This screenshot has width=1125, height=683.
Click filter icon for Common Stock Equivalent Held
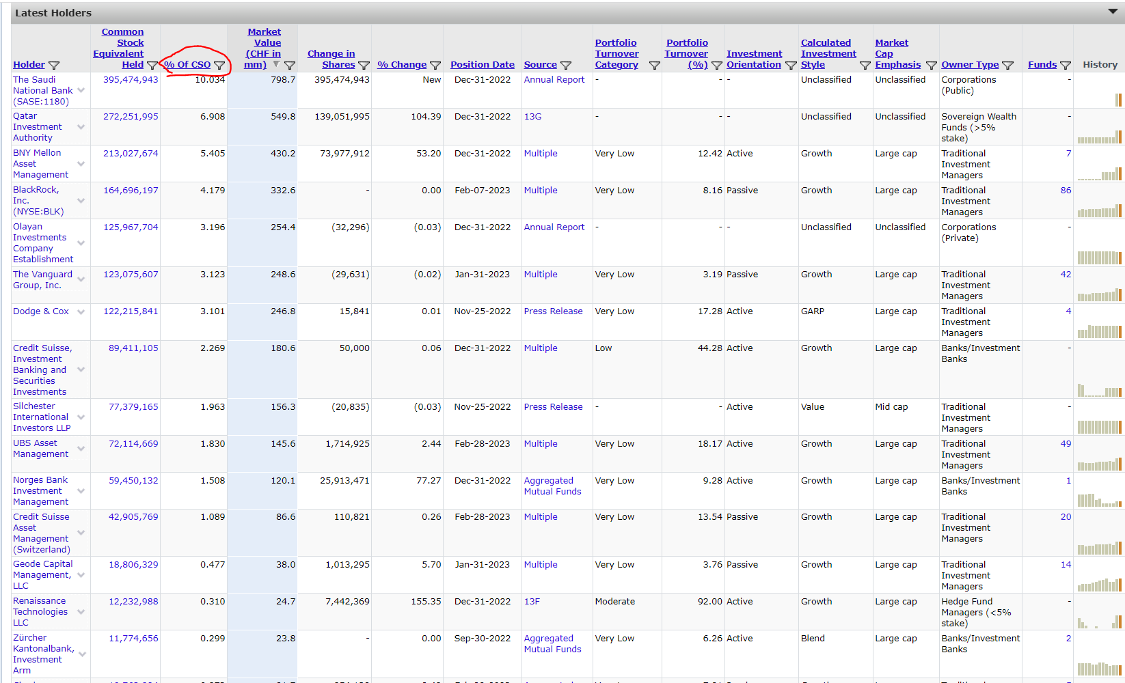152,66
